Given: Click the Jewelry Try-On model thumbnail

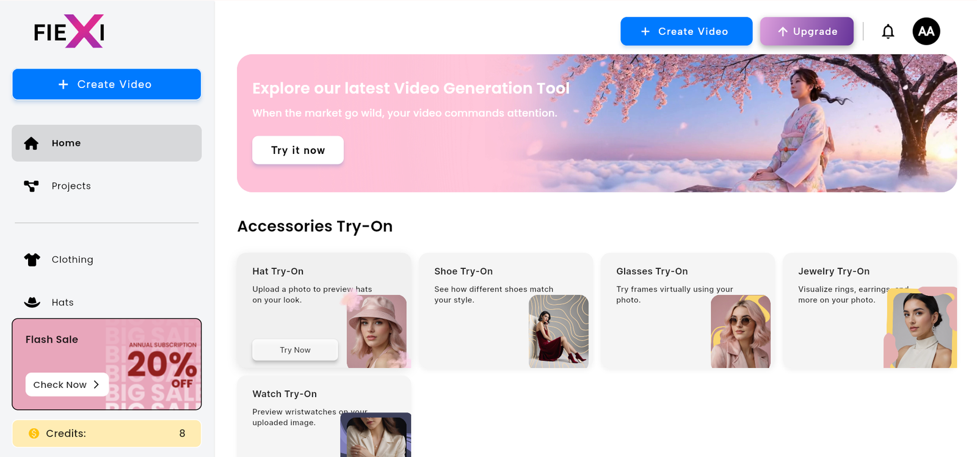Looking at the screenshot, I should (x=920, y=329).
